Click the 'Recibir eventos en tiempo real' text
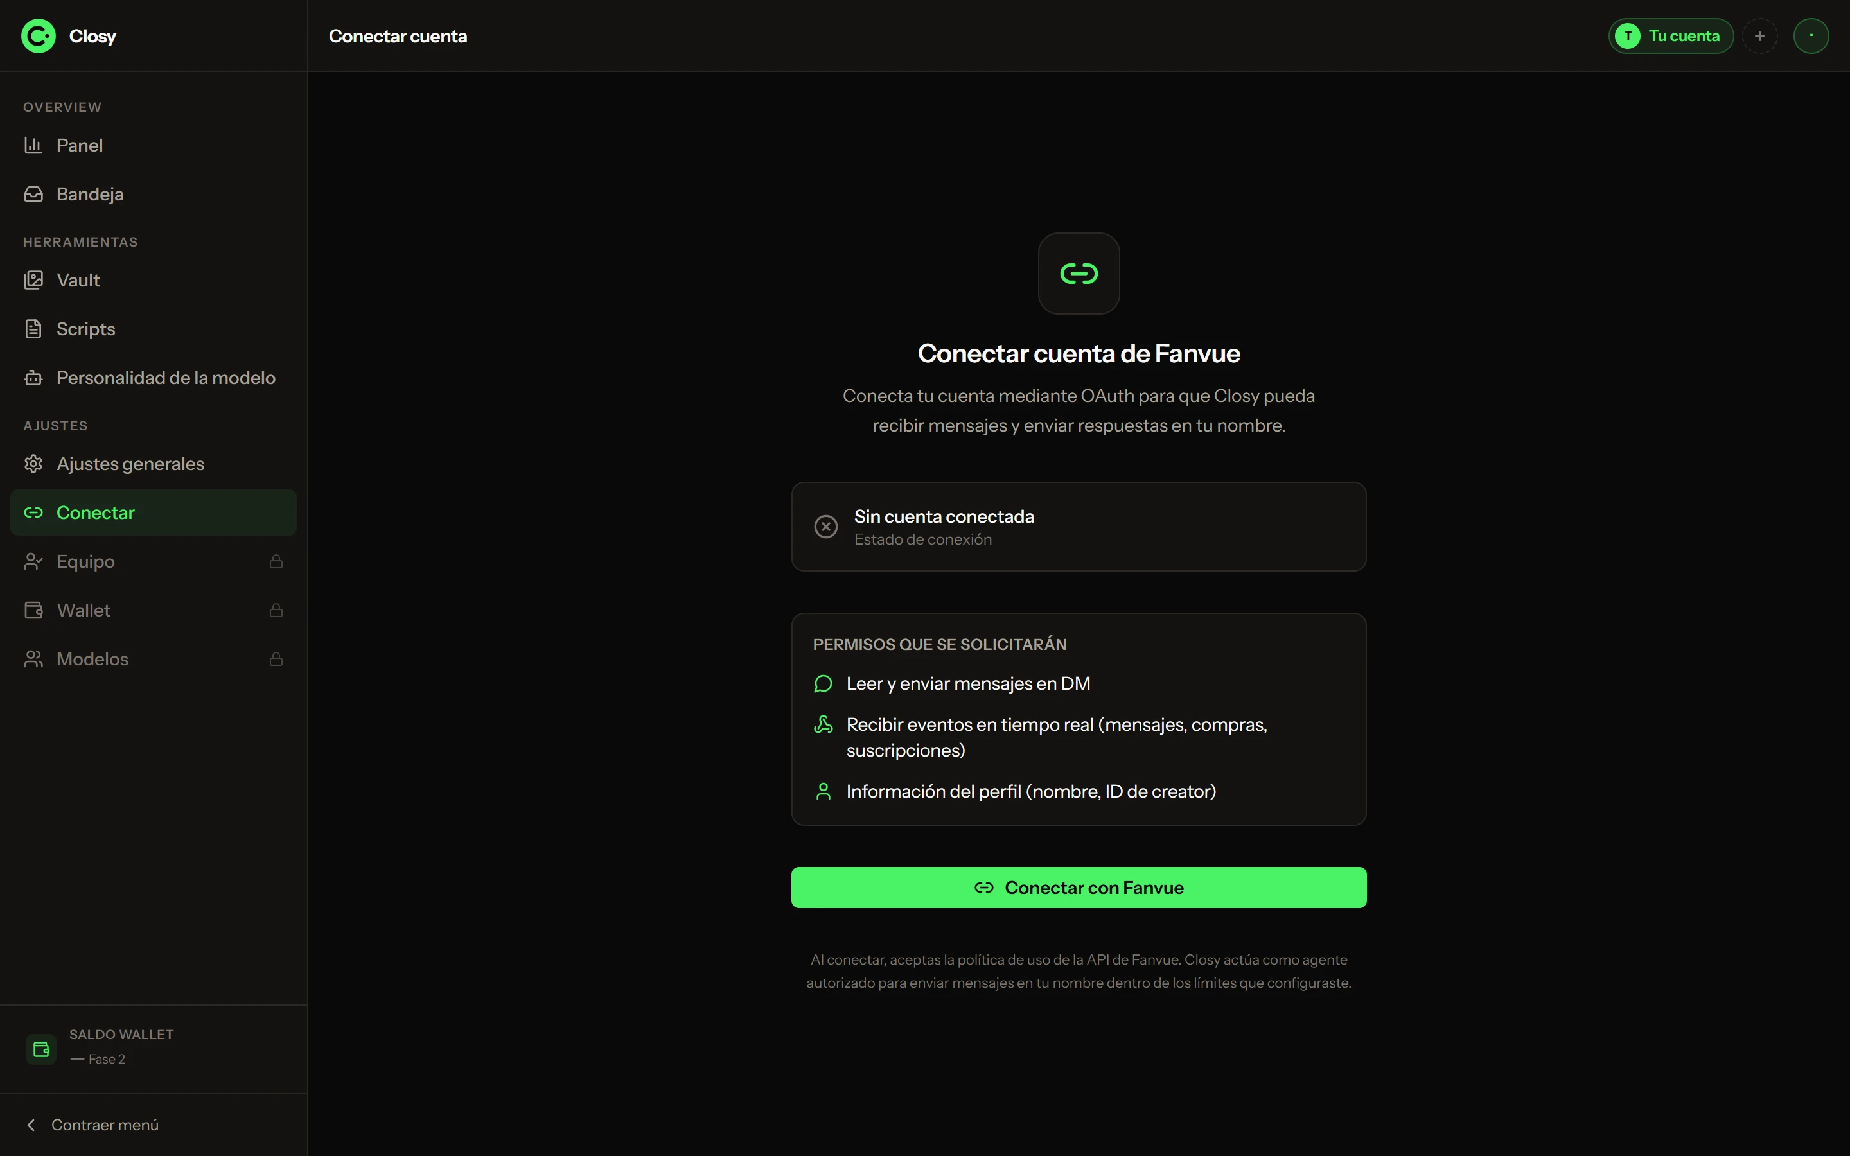This screenshot has height=1156, width=1850. [1057, 737]
